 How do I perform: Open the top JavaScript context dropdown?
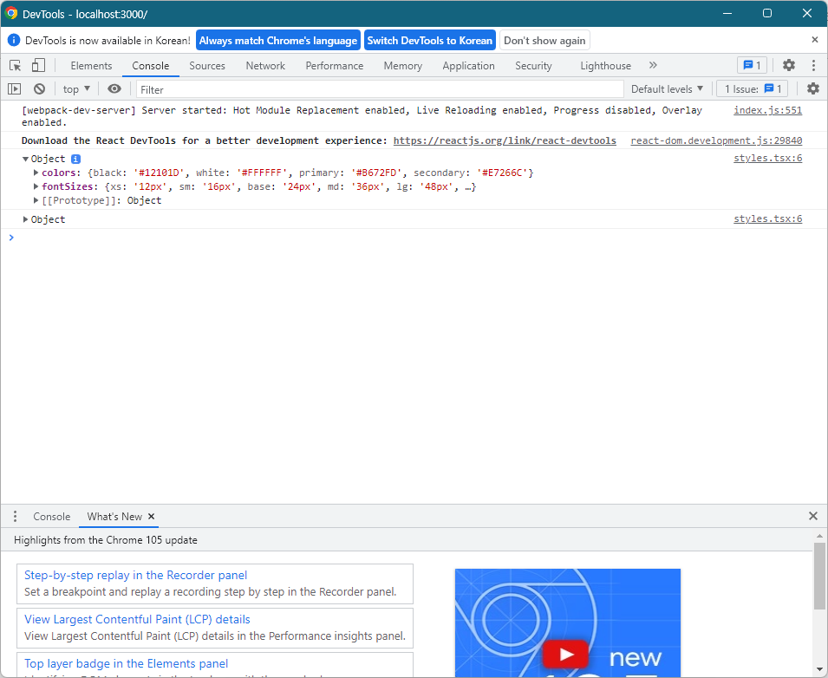point(76,89)
